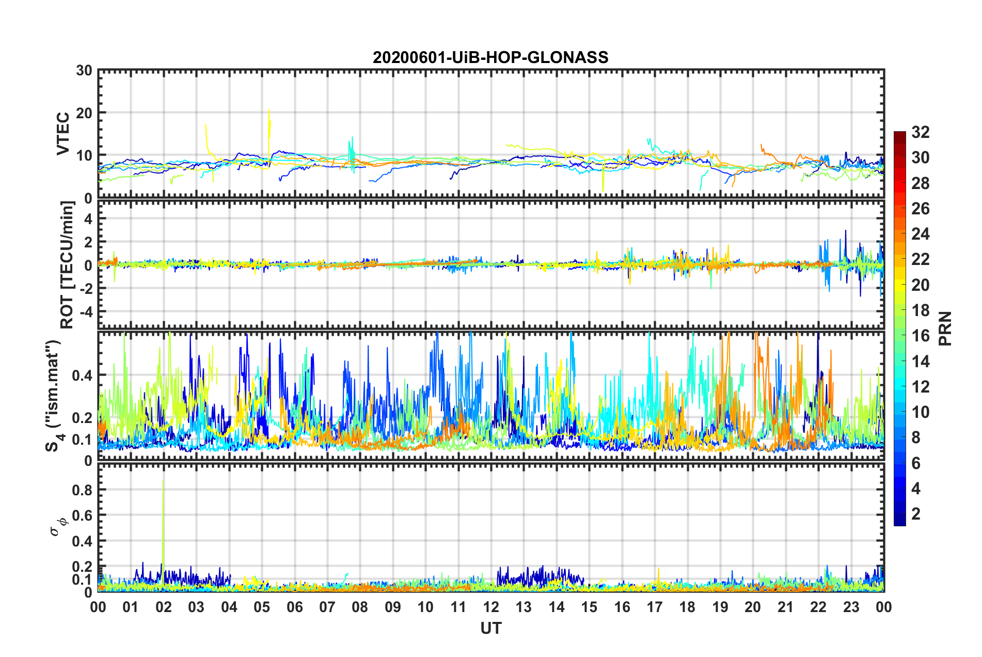
Task: Select hour tick 19 on UT axis
Action: [720, 607]
